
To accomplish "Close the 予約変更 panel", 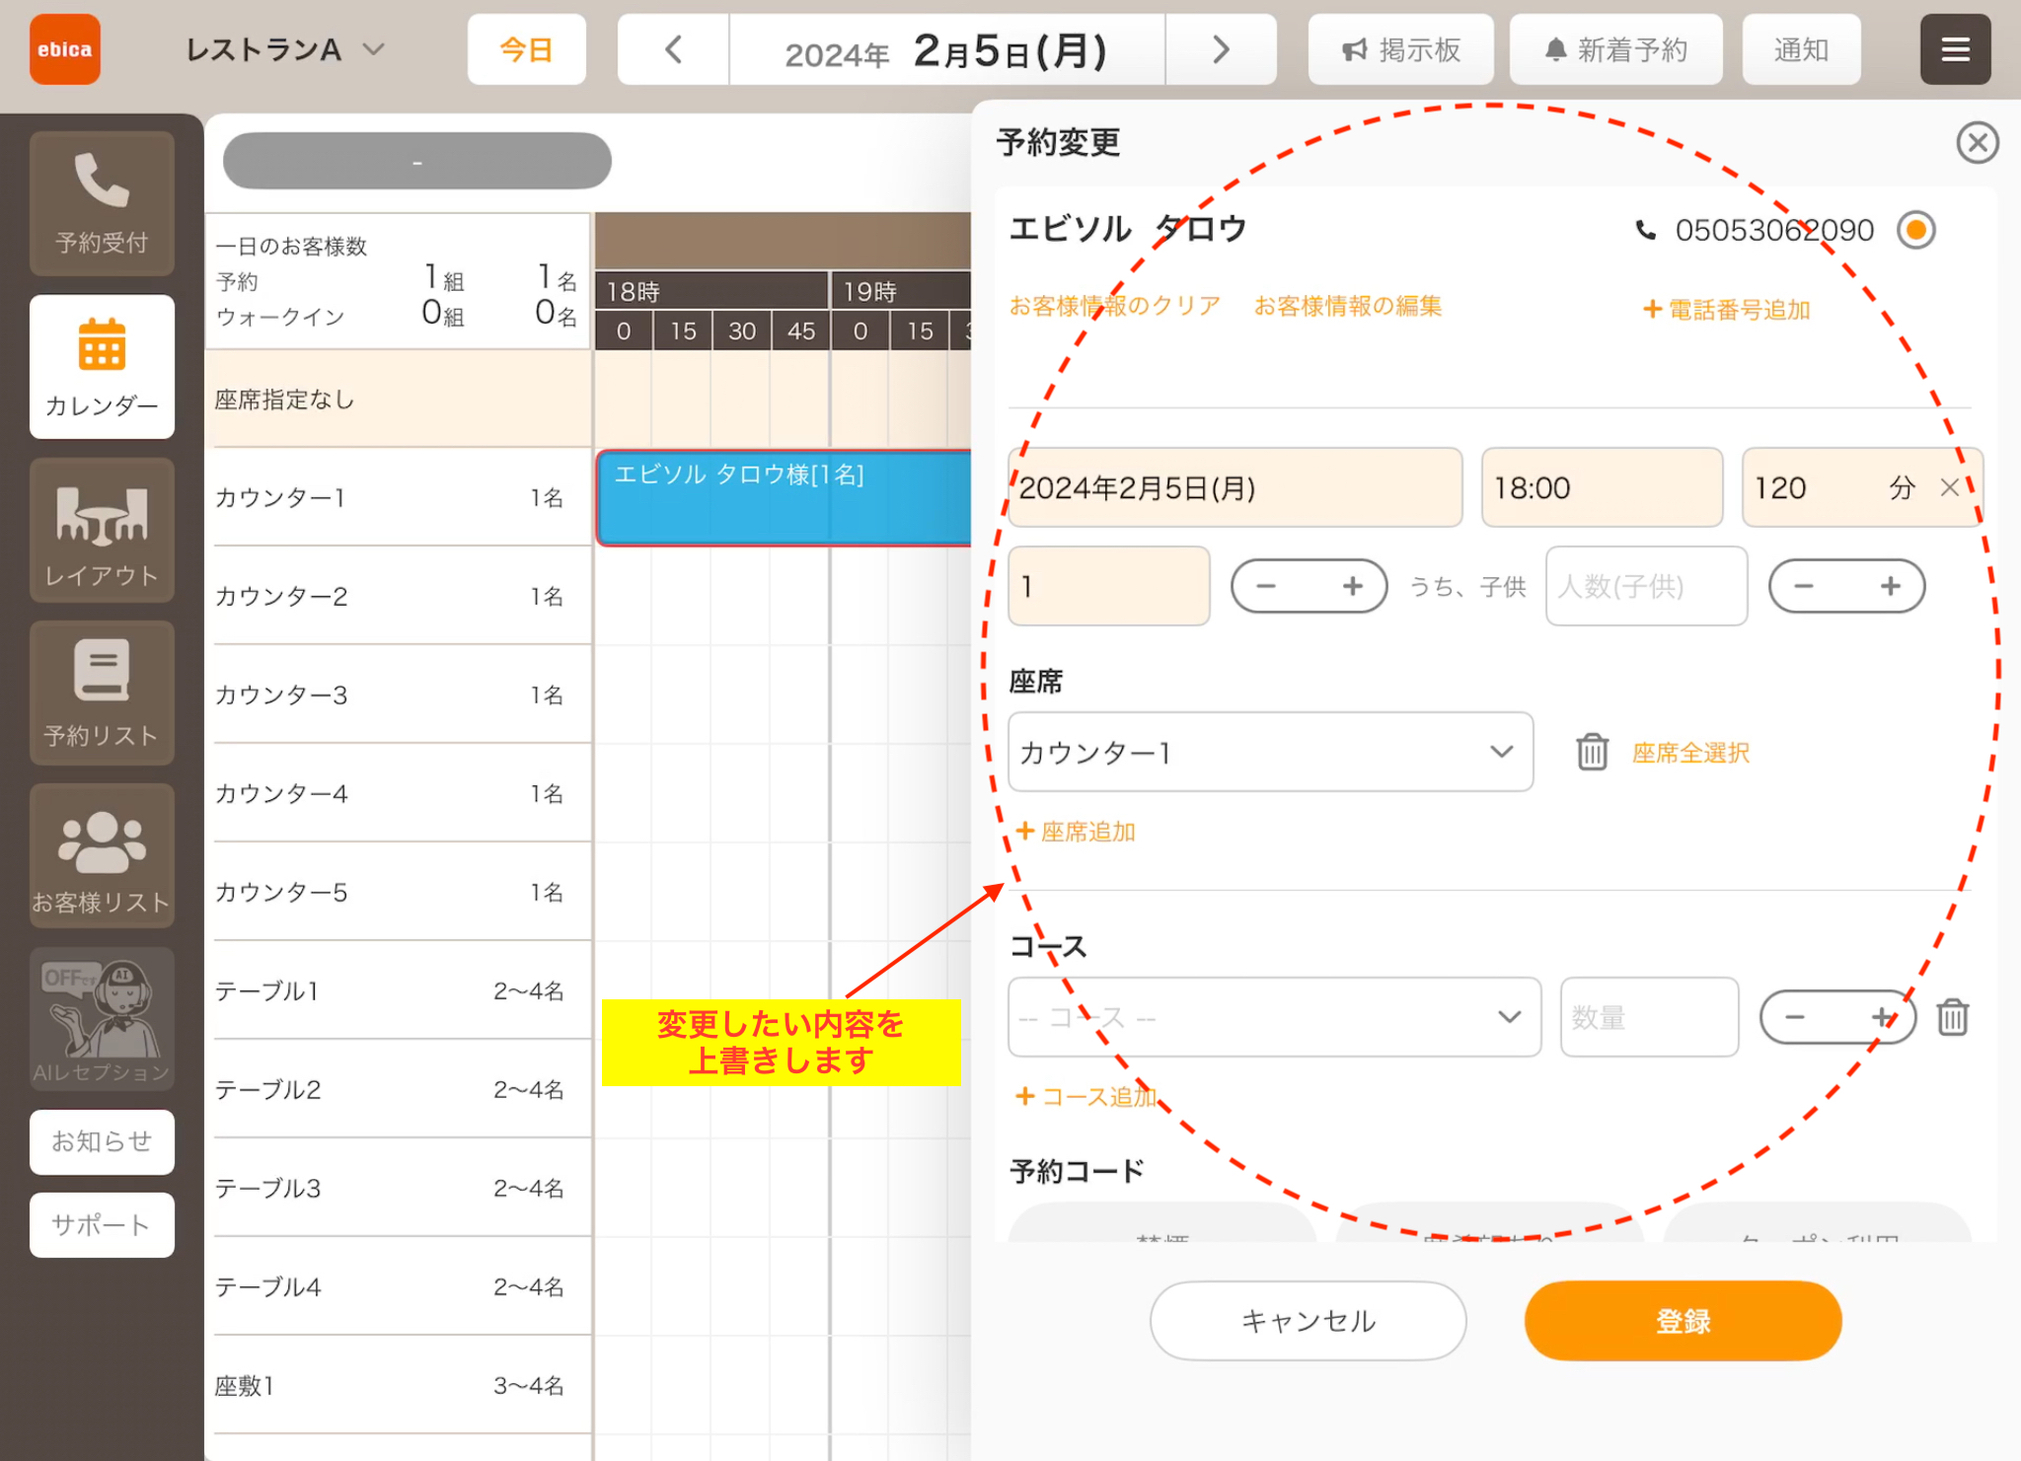I will click(1978, 143).
